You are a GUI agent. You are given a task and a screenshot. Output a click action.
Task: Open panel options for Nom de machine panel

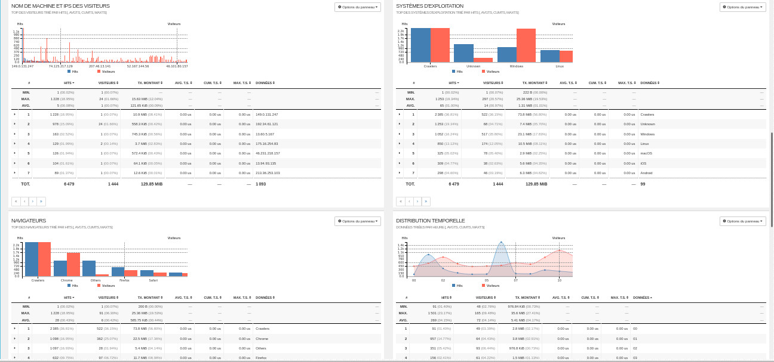(x=357, y=7)
